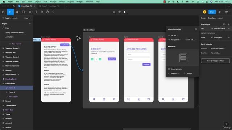Open the Navigate to action dropdown

176,40
